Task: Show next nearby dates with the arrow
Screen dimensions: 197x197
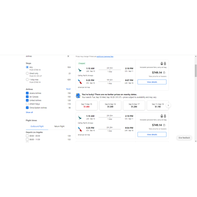Action: click(x=168, y=106)
